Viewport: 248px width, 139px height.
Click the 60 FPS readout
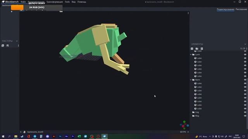pyautogui.click(x=183, y=132)
